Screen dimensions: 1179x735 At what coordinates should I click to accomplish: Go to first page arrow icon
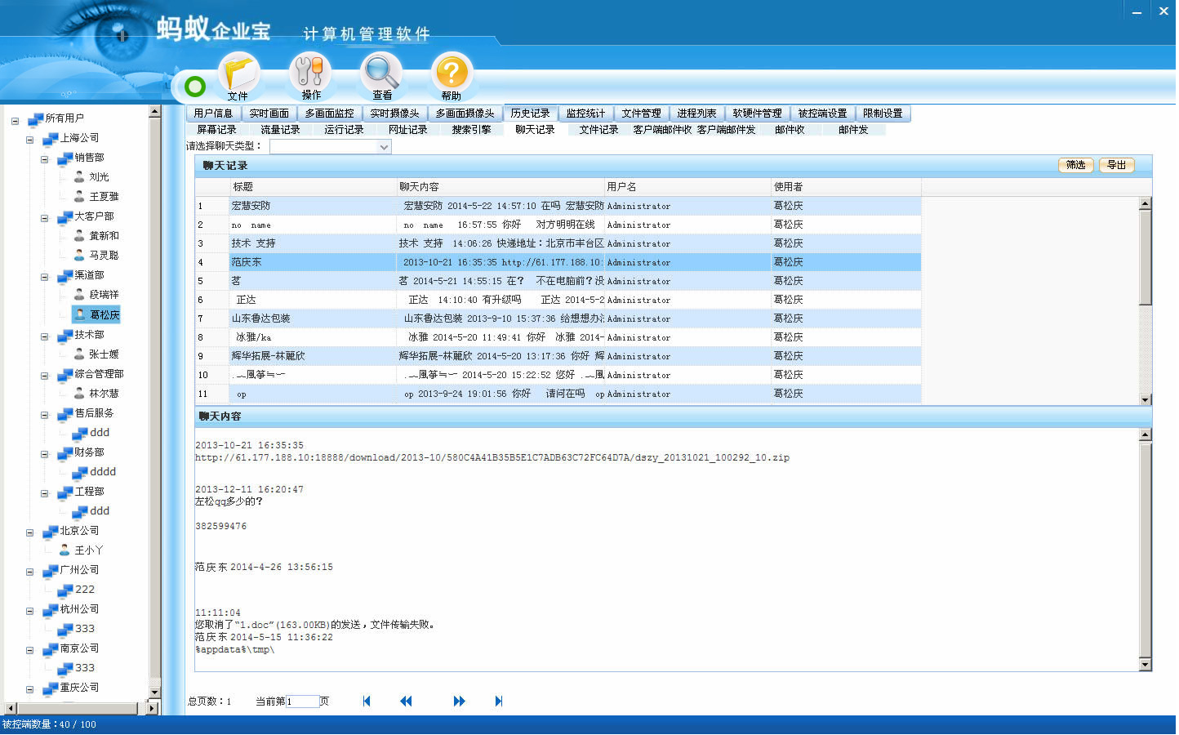coord(367,702)
